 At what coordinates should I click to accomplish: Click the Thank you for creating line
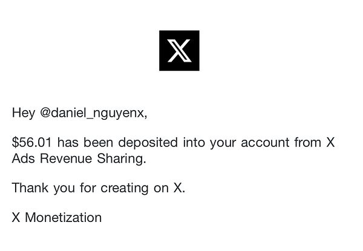tap(99, 188)
